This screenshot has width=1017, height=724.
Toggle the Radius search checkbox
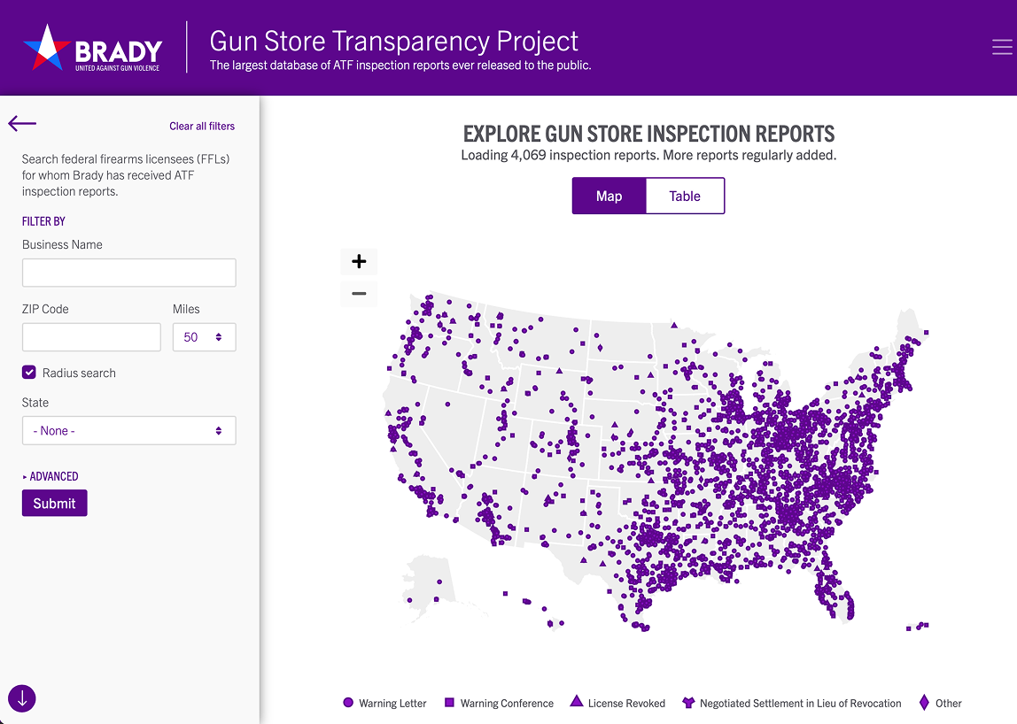point(29,372)
